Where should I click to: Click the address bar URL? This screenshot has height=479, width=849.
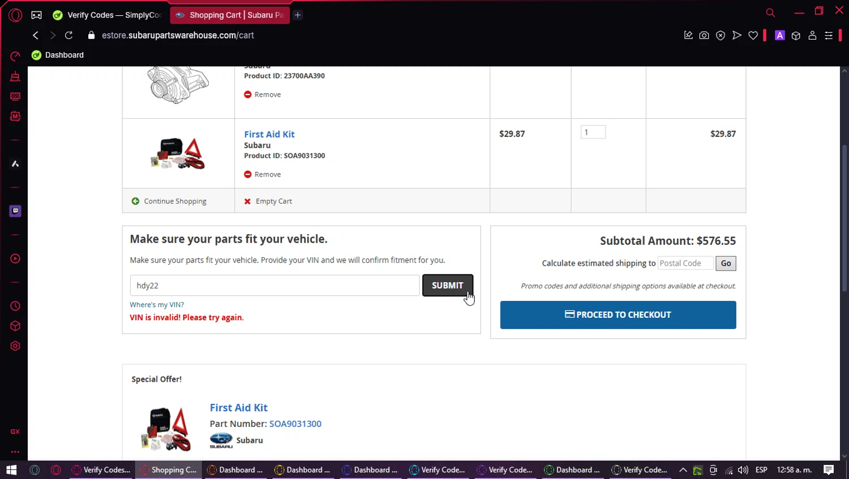[178, 35]
